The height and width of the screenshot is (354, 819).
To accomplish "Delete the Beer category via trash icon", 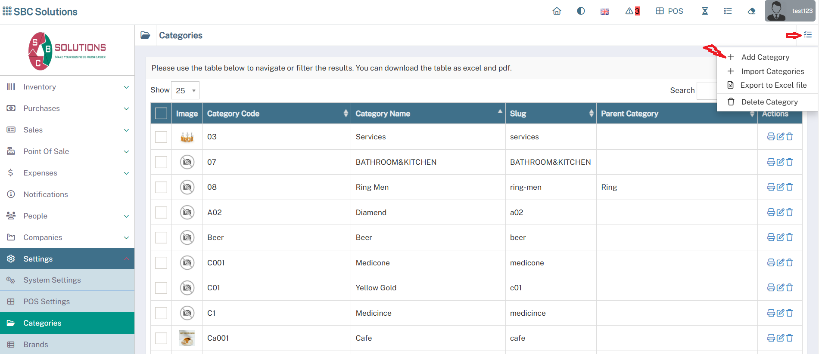I will coord(790,237).
